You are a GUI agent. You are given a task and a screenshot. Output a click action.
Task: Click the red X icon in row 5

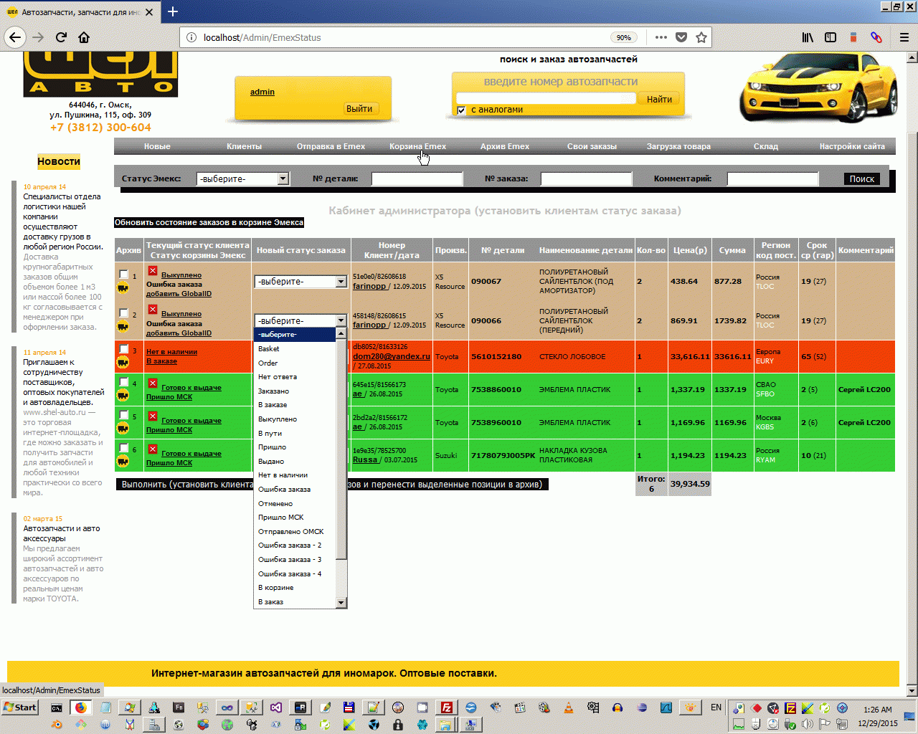pyautogui.click(x=153, y=416)
